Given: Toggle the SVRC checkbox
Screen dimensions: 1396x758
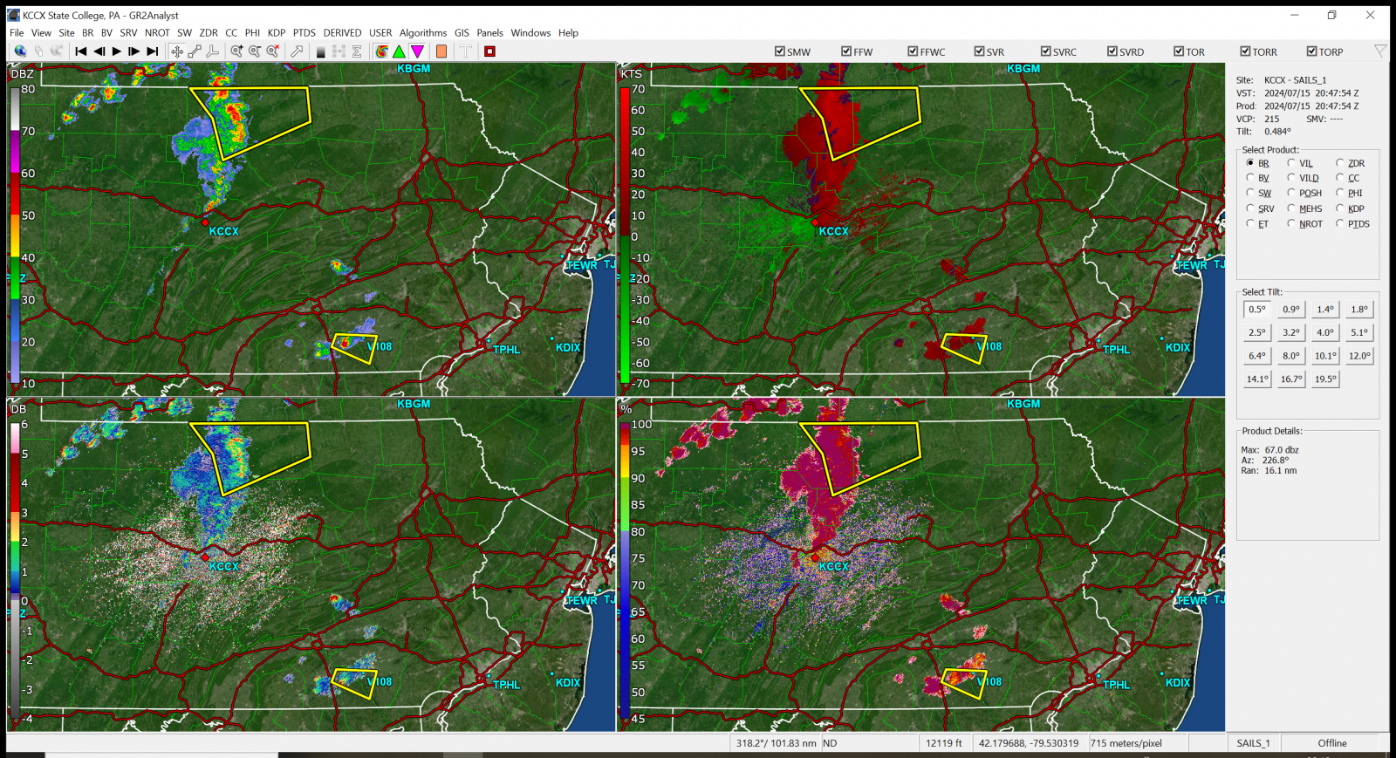Looking at the screenshot, I should pos(1045,51).
